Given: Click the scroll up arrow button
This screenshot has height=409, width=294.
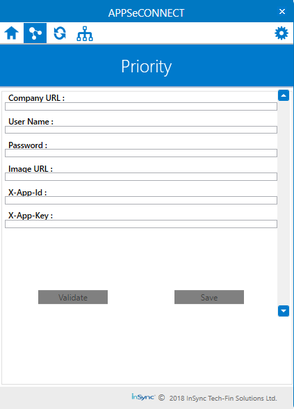Looking at the screenshot, I should (284, 95).
